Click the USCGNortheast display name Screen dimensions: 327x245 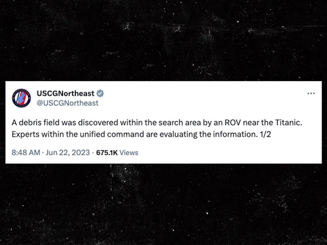pos(65,94)
